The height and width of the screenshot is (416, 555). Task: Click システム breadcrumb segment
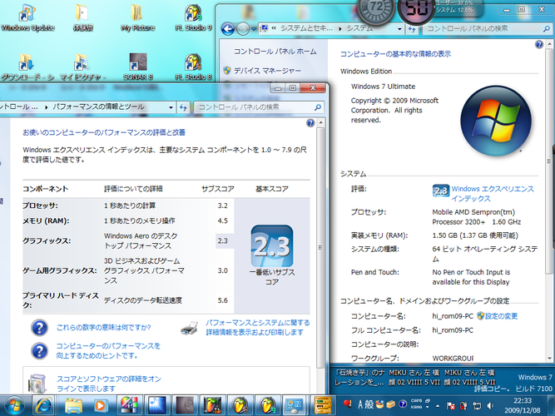click(359, 28)
